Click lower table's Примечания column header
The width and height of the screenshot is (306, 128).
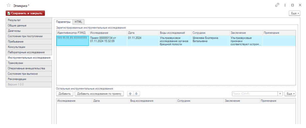point(278,101)
